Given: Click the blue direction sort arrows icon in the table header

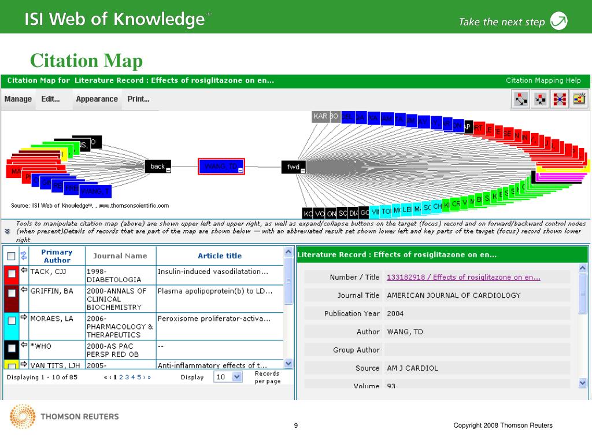Looking at the screenshot, I should point(24,256).
